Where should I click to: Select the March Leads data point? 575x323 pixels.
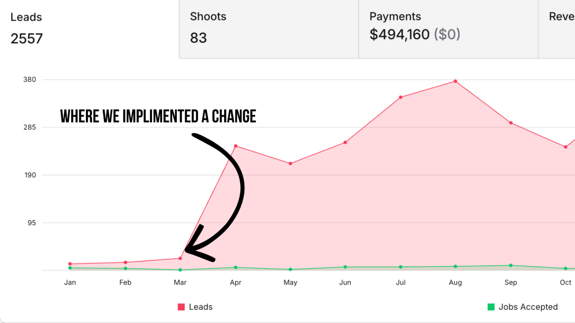(180, 258)
